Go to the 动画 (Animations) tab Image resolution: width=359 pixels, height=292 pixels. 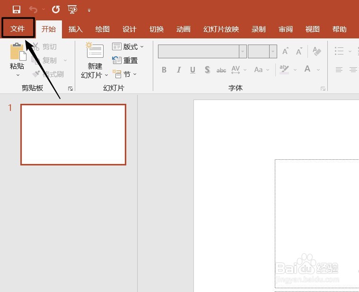pyautogui.click(x=184, y=29)
